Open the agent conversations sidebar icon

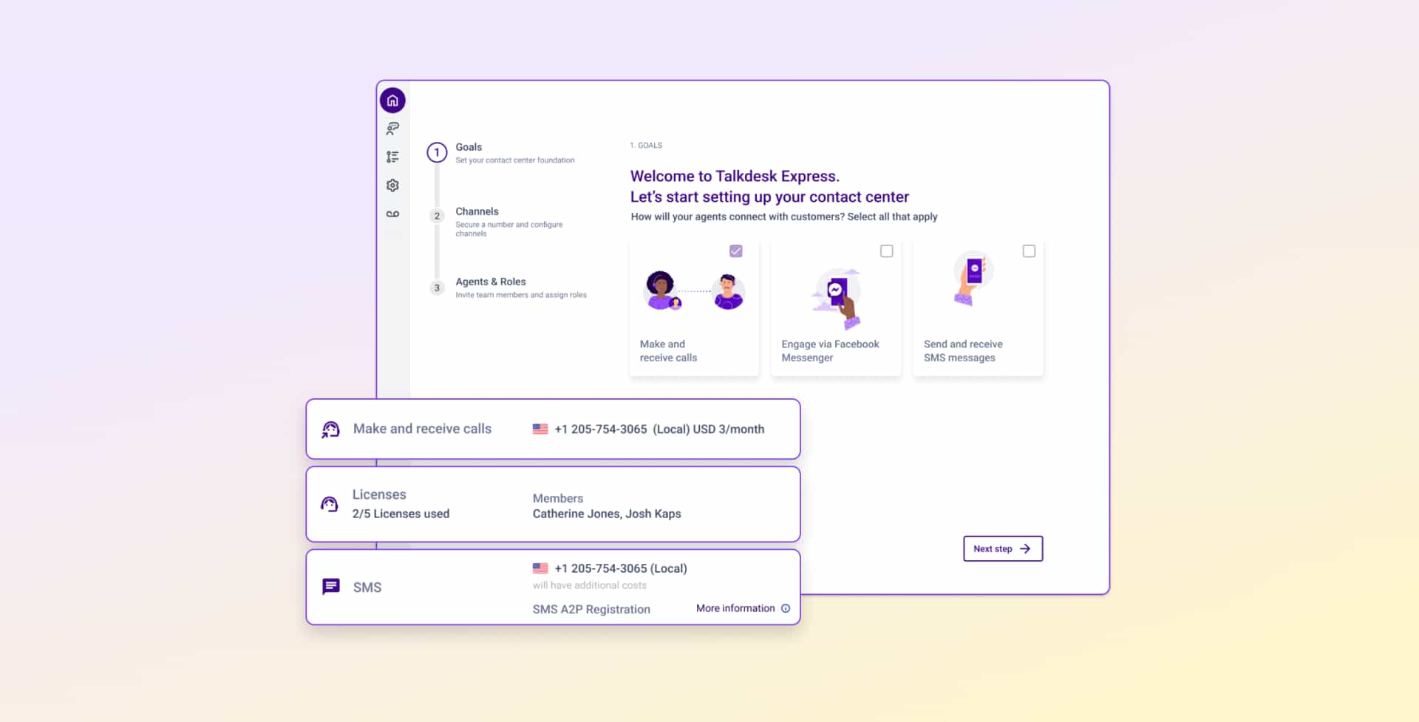click(x=392, y=129)
